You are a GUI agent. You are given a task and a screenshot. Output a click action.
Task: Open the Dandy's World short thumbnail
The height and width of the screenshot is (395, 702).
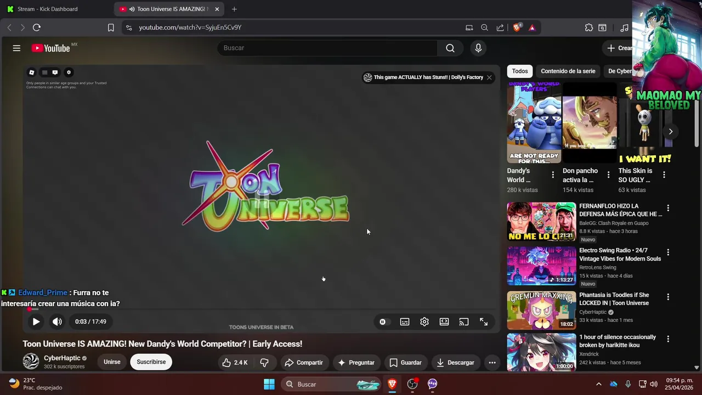pos(534,122)
